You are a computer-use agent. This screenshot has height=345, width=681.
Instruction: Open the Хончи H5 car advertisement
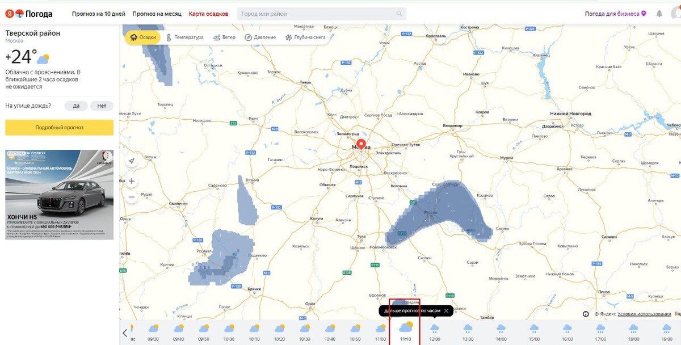tap(59, 195)
